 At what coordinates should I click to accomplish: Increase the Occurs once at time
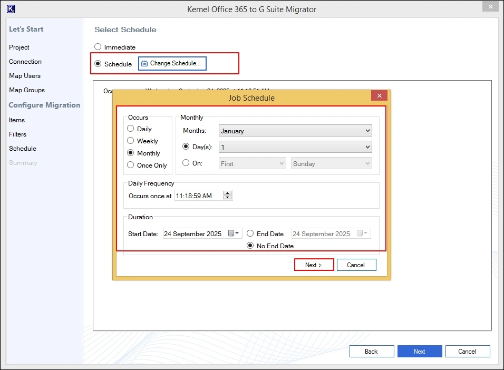[x=228, y=193]
